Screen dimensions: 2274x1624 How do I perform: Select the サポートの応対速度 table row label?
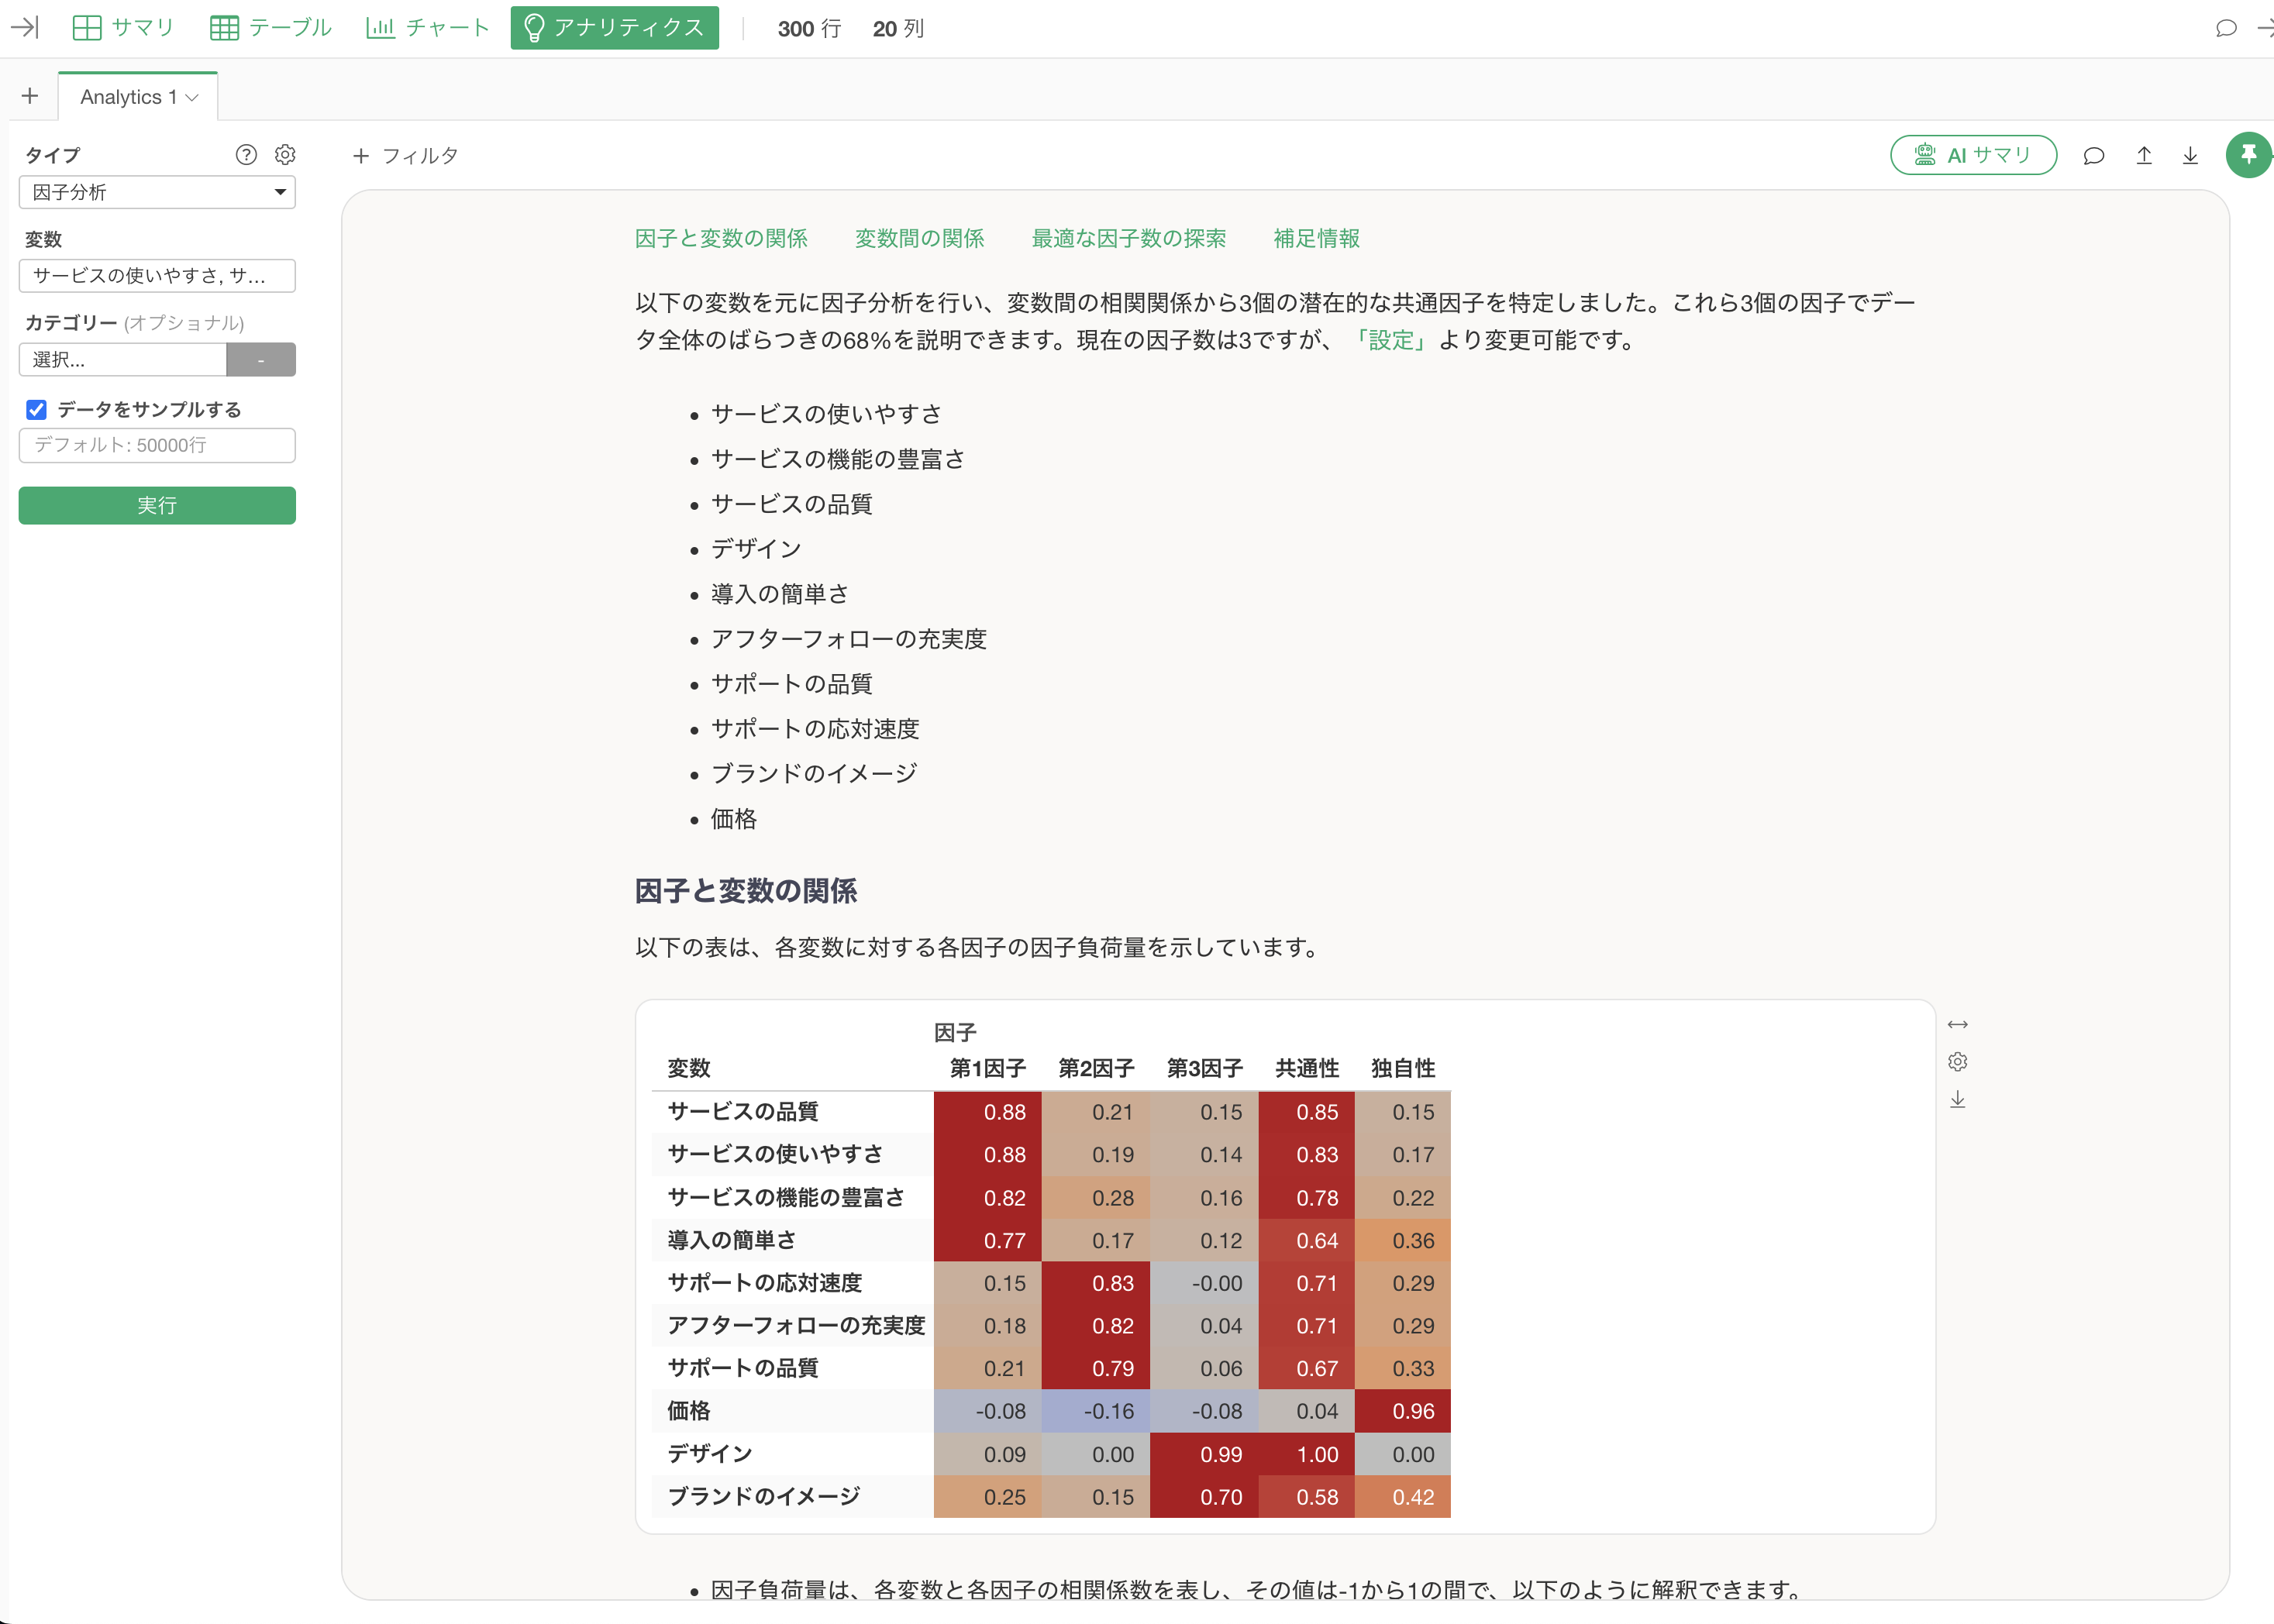click(x=764, y=1283)
